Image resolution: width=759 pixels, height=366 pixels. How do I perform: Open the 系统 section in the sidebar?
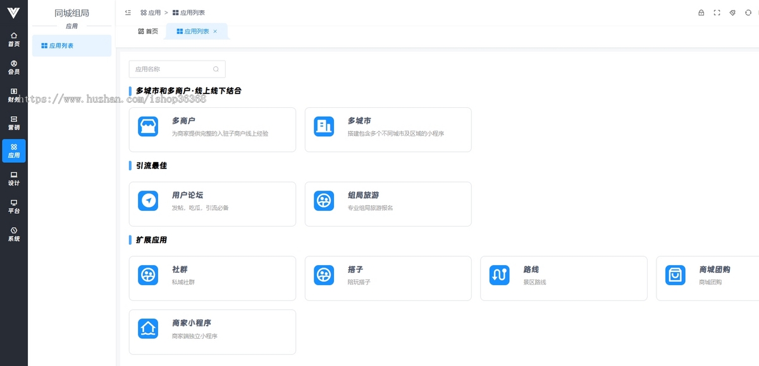point(14,234)
